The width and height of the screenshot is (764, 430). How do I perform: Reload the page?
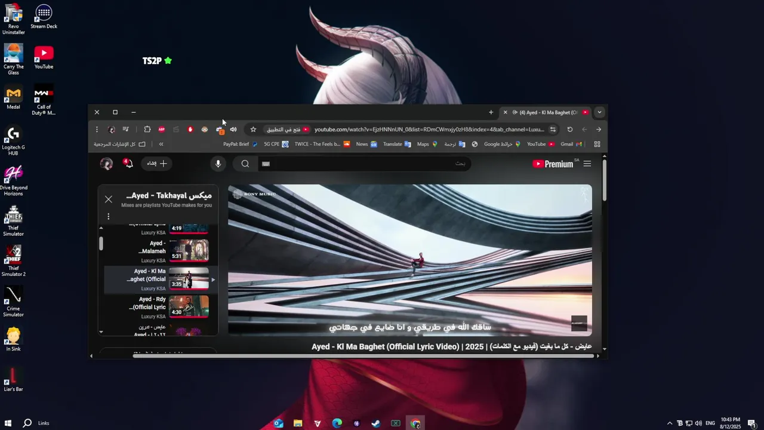pyautogui.click(x=570, y=129)
